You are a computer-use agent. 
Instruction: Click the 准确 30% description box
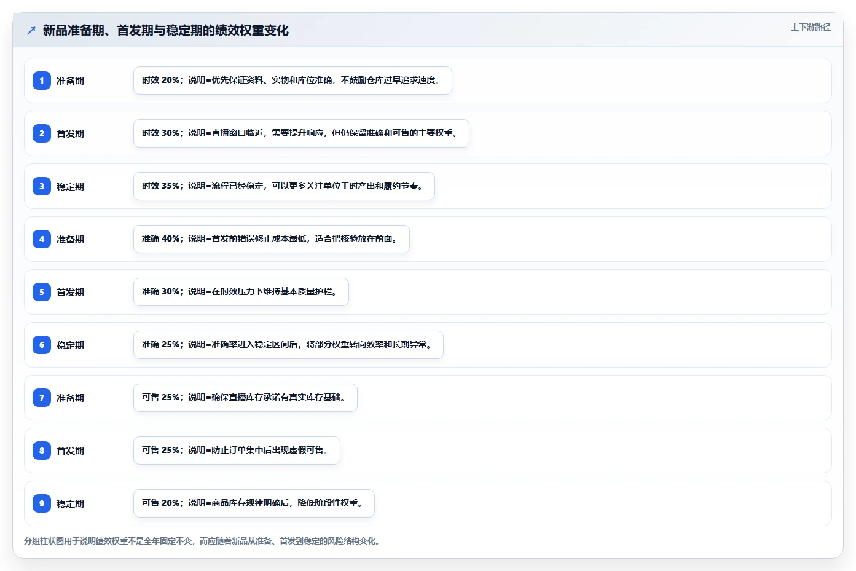tap(241, 292)
